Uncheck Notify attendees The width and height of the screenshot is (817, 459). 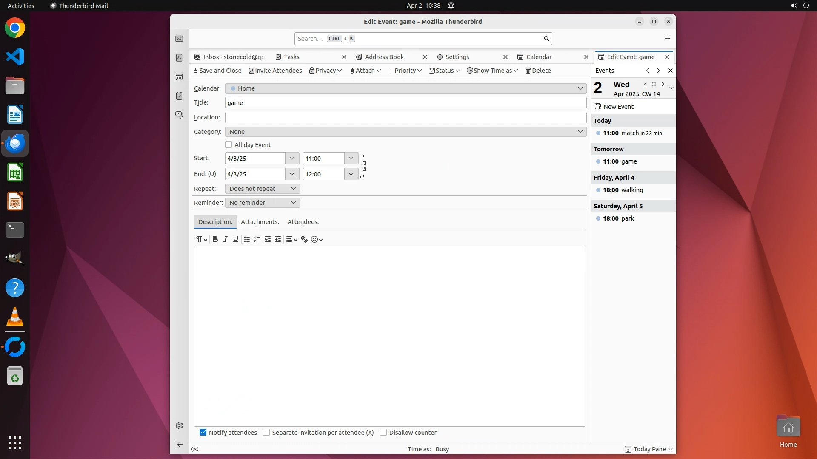(203, 432)
